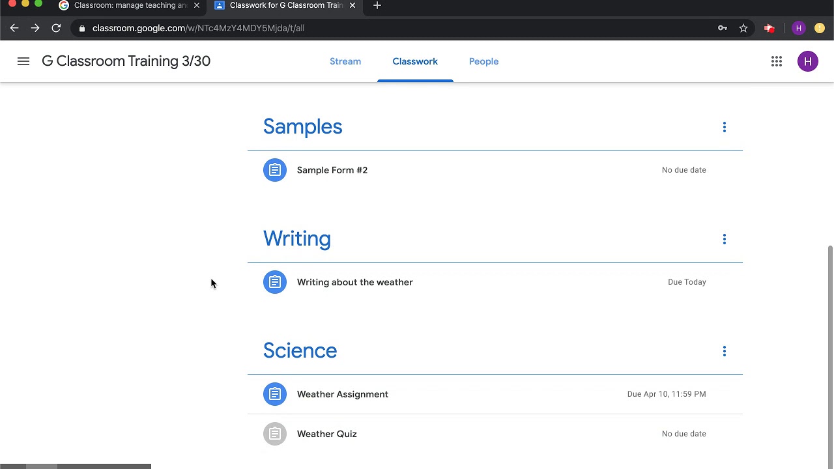Reload the current page
This screenshot has height=469, width=834.
click(56, 28)
